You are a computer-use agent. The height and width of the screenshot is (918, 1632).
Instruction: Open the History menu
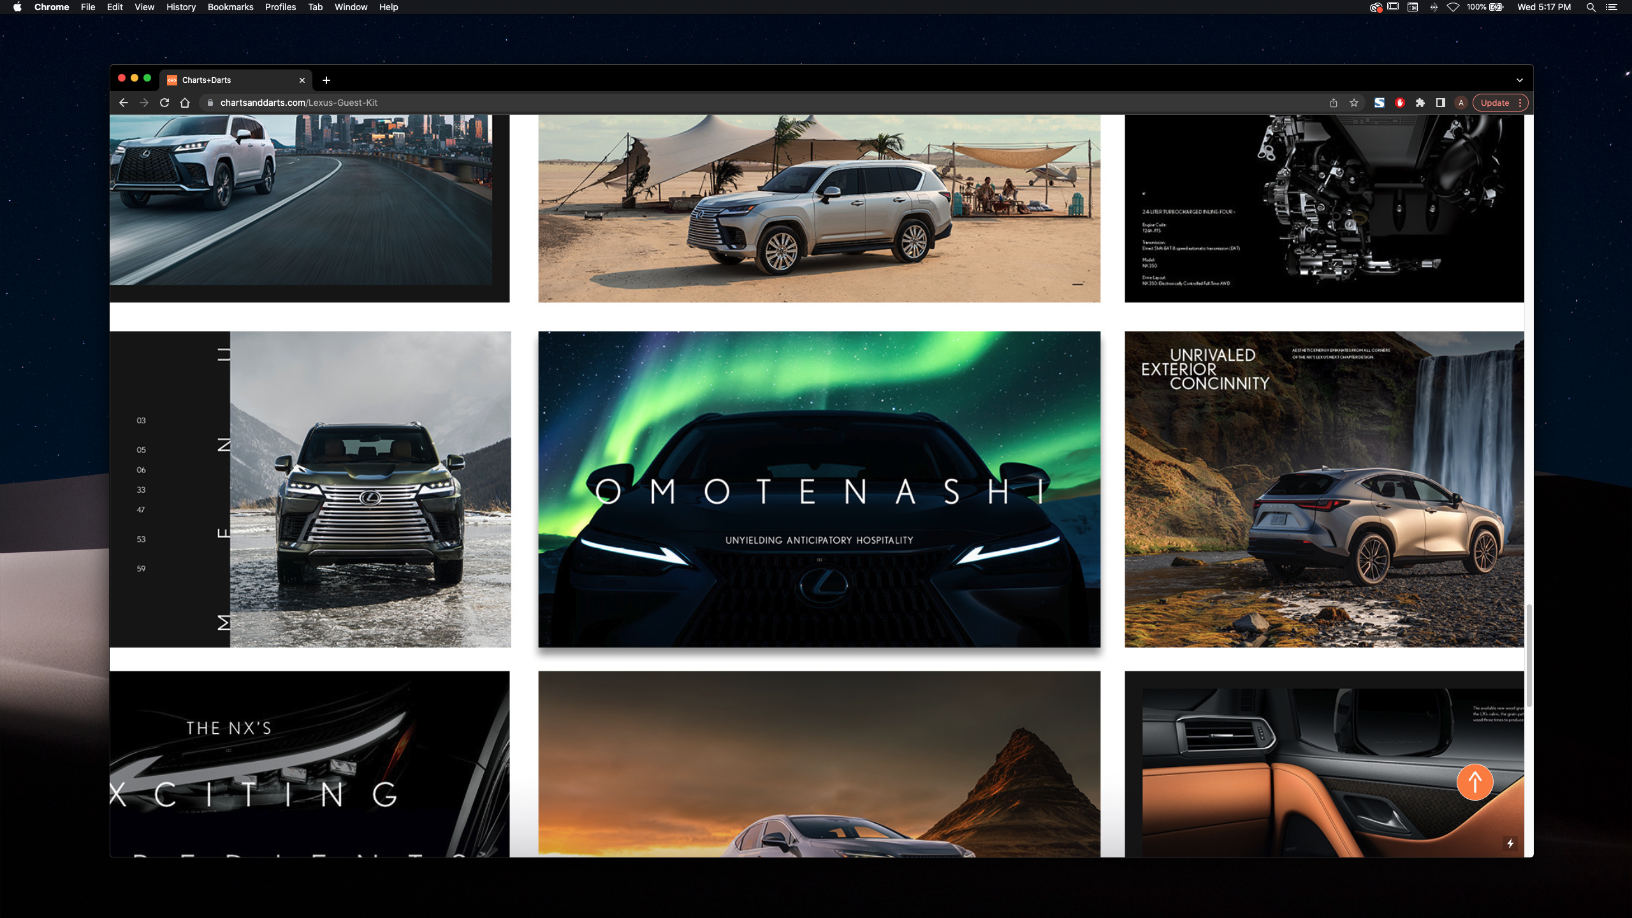tap(180, 7)
